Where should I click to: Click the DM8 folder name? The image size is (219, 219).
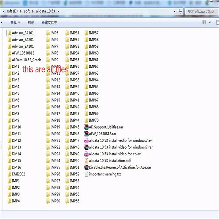point(16,114)
